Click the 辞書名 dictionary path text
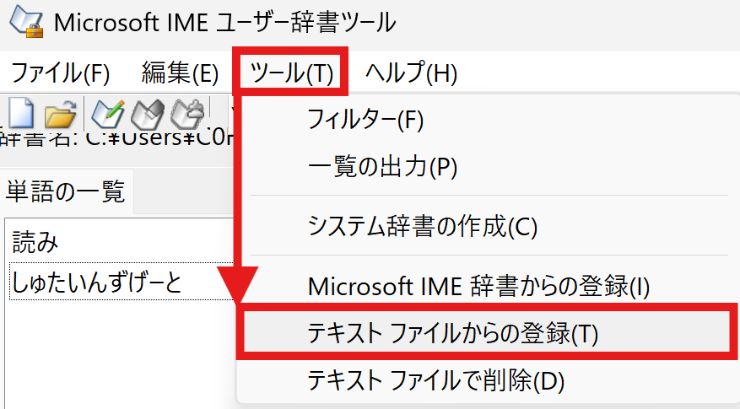 point(118,139)
